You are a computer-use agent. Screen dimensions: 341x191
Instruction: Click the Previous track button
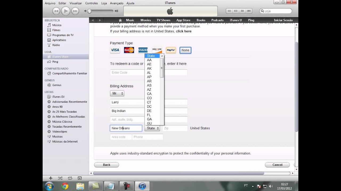[56, 11]
